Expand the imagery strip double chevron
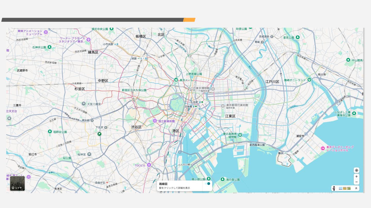Screen dimensions: 371x208 coord(356,188)
